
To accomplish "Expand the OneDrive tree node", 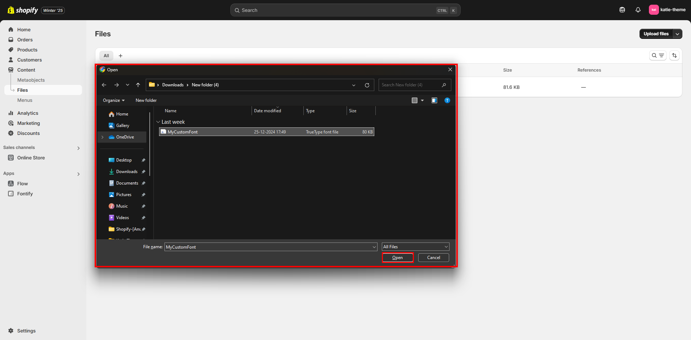I will (103, 137).
